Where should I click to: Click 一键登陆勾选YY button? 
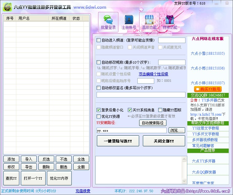tap(118, 141)
